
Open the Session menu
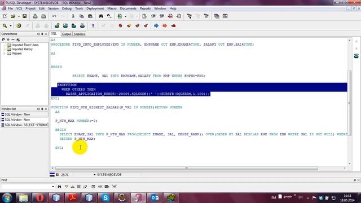[53, 8]
